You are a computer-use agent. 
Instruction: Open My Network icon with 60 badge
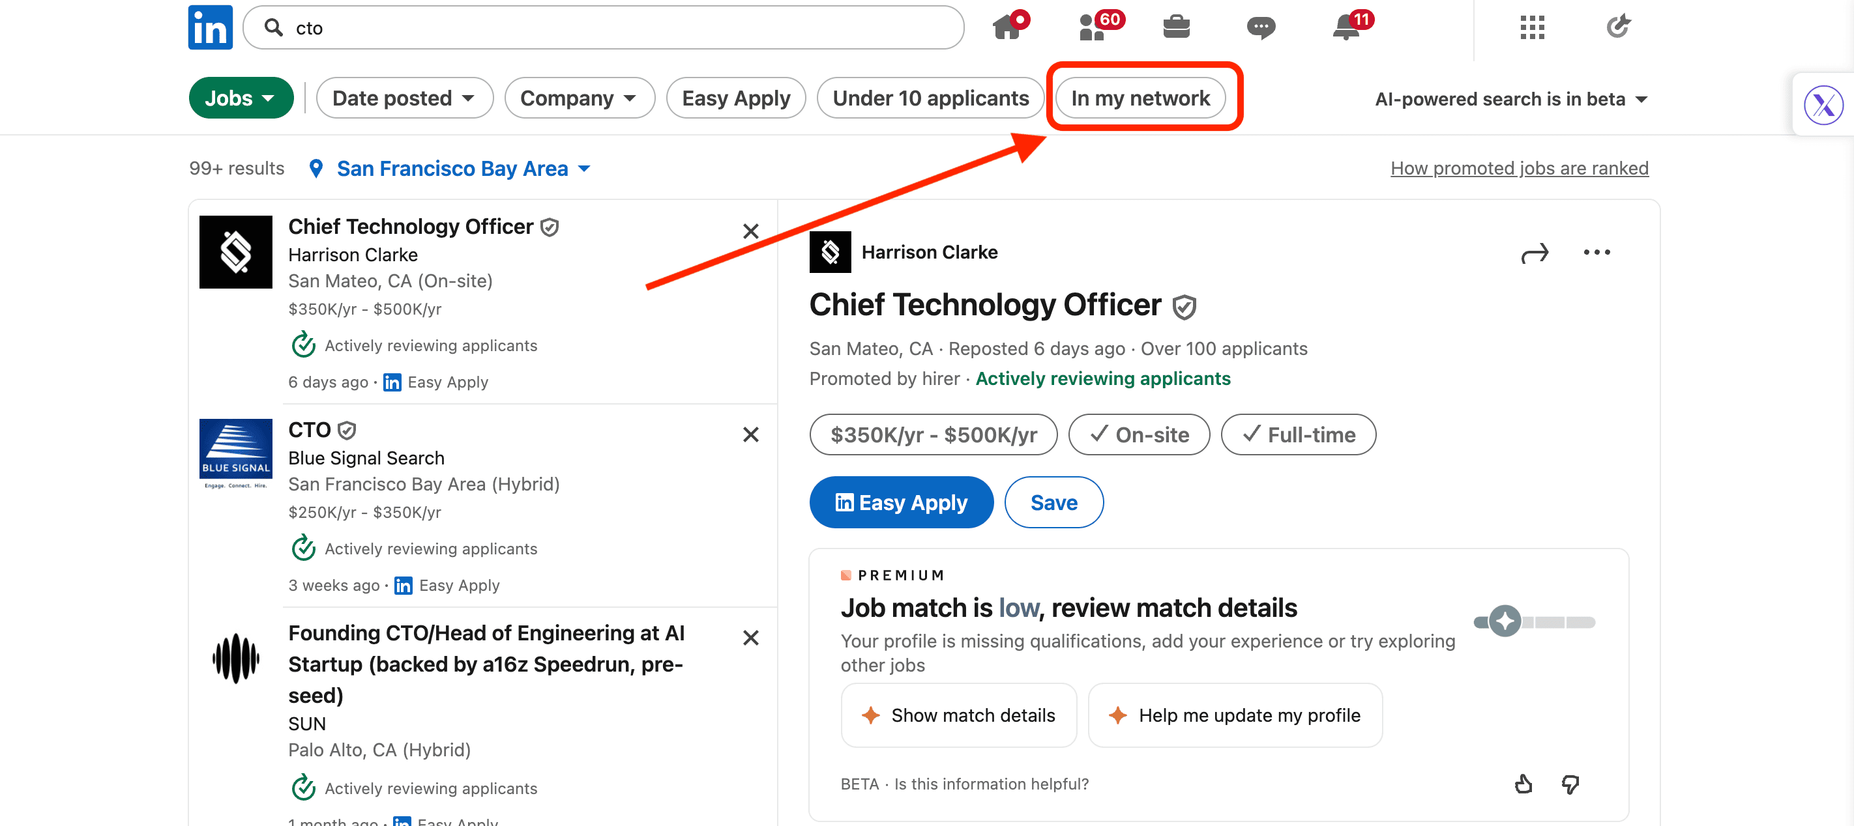point(1093,27)
